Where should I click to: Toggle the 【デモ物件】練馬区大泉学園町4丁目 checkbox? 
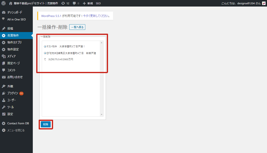click(x=45, y=53)
